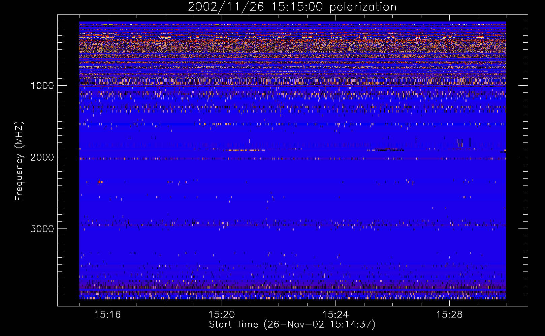Click the plot title '2002/11/26 15:15:00 polarization'

coord(292,7)
